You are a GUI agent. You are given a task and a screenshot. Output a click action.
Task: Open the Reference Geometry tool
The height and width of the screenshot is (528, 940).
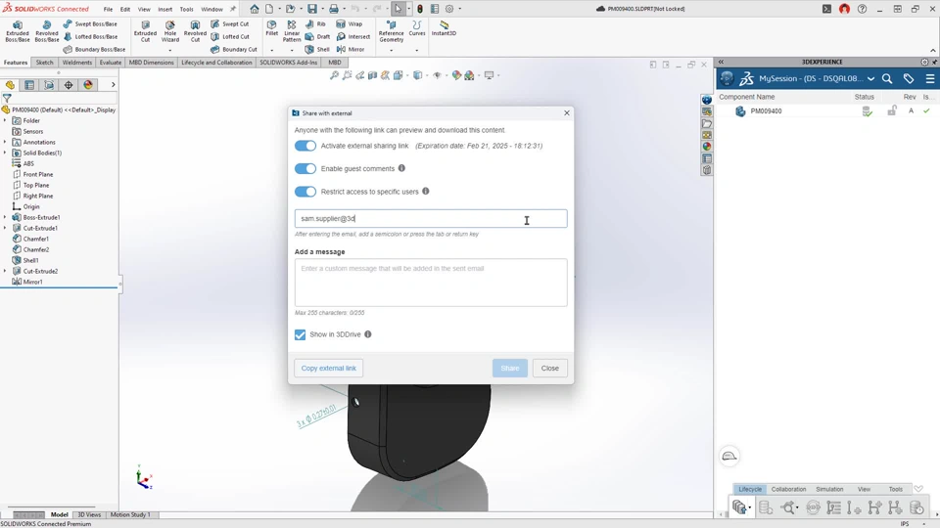tap(391, 31)
